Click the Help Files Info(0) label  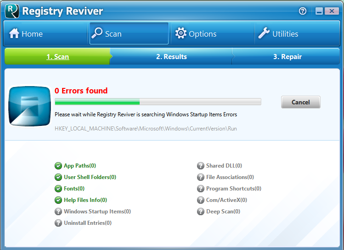(85, 200)
